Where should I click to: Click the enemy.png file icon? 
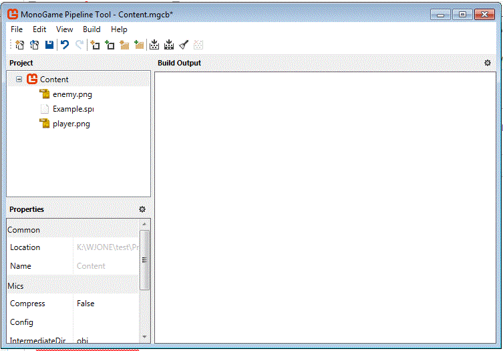[x=45, y=94]
